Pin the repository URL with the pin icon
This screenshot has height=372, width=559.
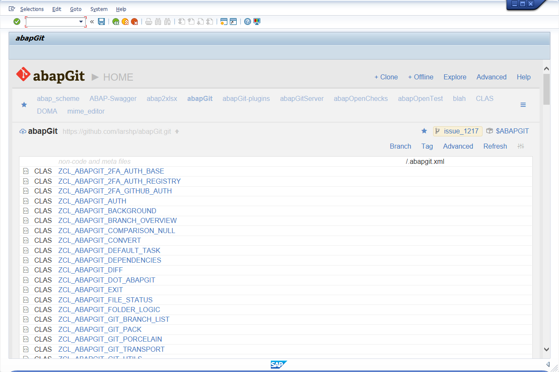point(177,131)
